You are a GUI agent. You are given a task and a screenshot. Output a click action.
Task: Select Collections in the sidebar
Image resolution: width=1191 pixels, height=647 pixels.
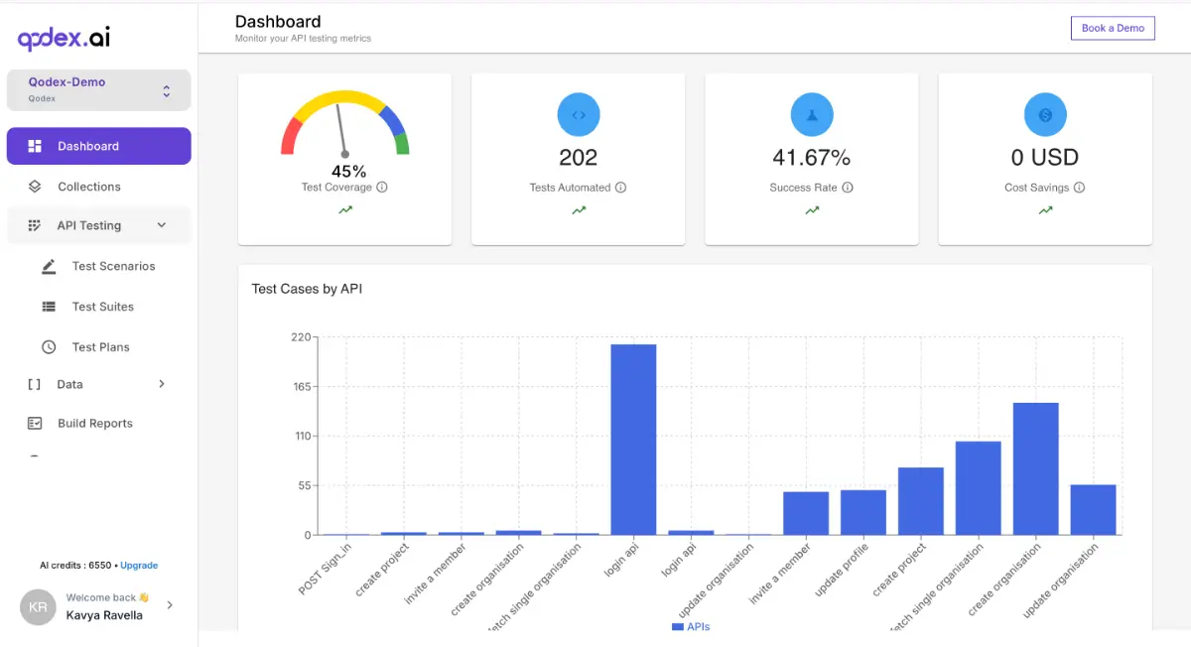87,187
